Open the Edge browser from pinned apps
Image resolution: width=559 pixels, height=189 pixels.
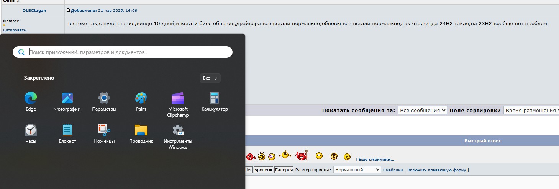31,101
